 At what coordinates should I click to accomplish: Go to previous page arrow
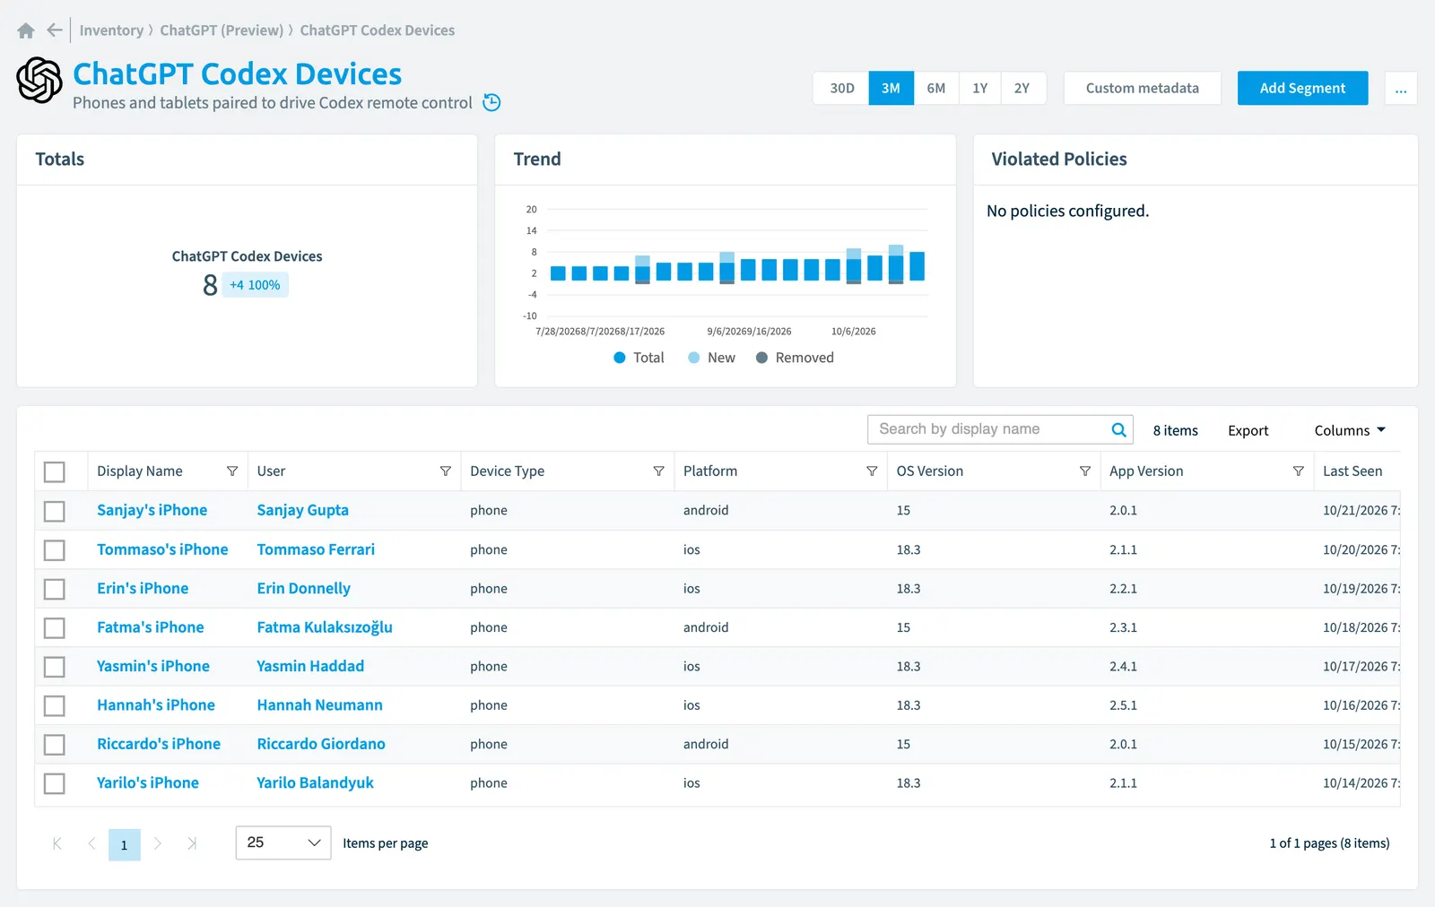91,843
